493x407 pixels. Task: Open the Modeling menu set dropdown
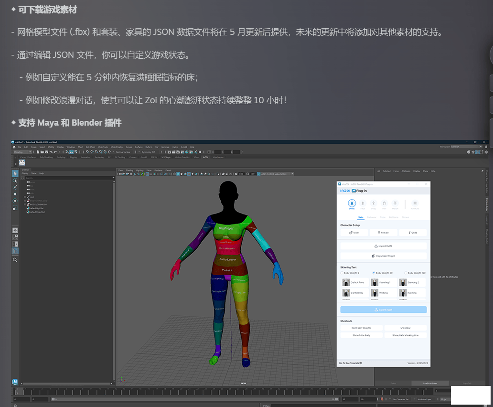(x=23, y=152)
